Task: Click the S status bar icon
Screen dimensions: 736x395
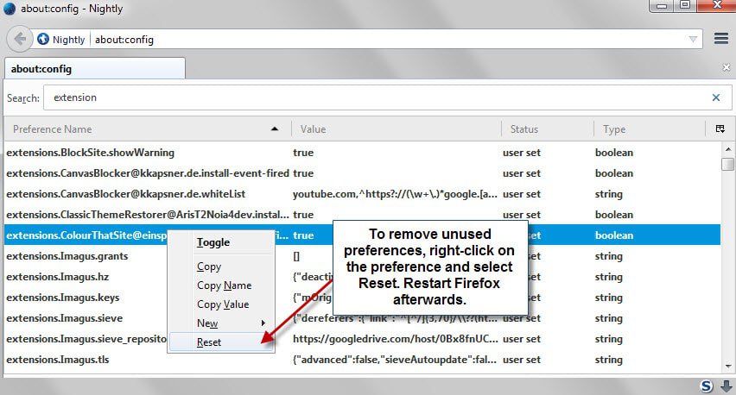Action: pyautogui.click(x=706, y=386)
